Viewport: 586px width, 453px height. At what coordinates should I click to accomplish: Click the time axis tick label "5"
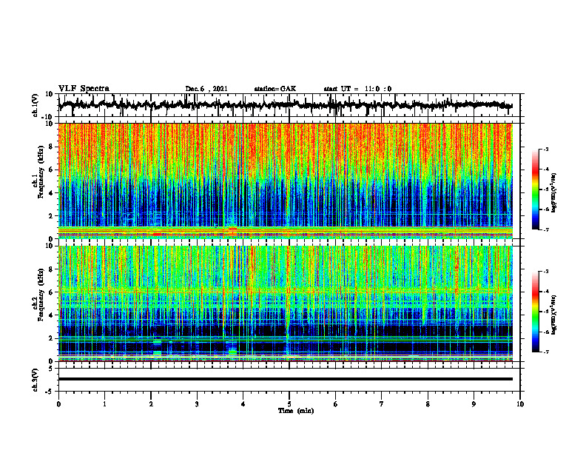tap(289, 404)
